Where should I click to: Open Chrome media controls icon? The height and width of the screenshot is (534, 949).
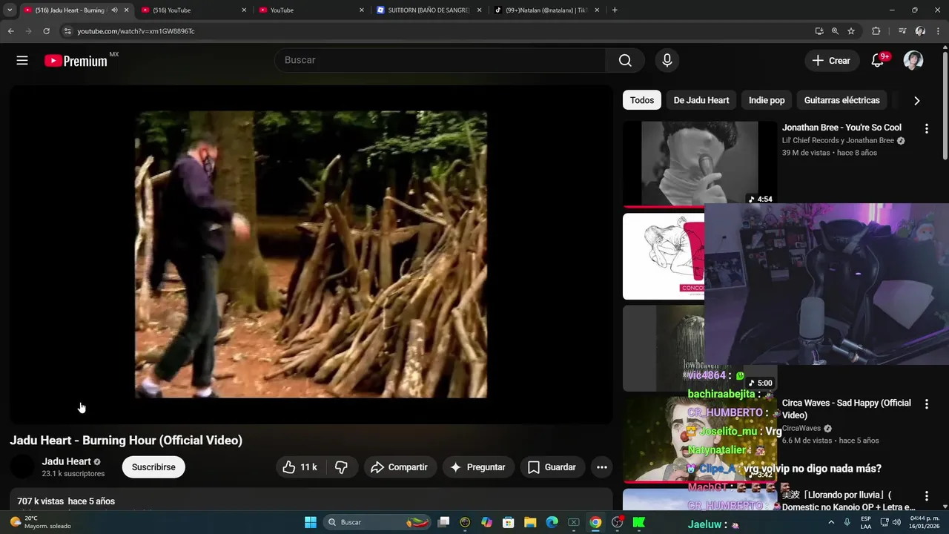pos(902,31)
